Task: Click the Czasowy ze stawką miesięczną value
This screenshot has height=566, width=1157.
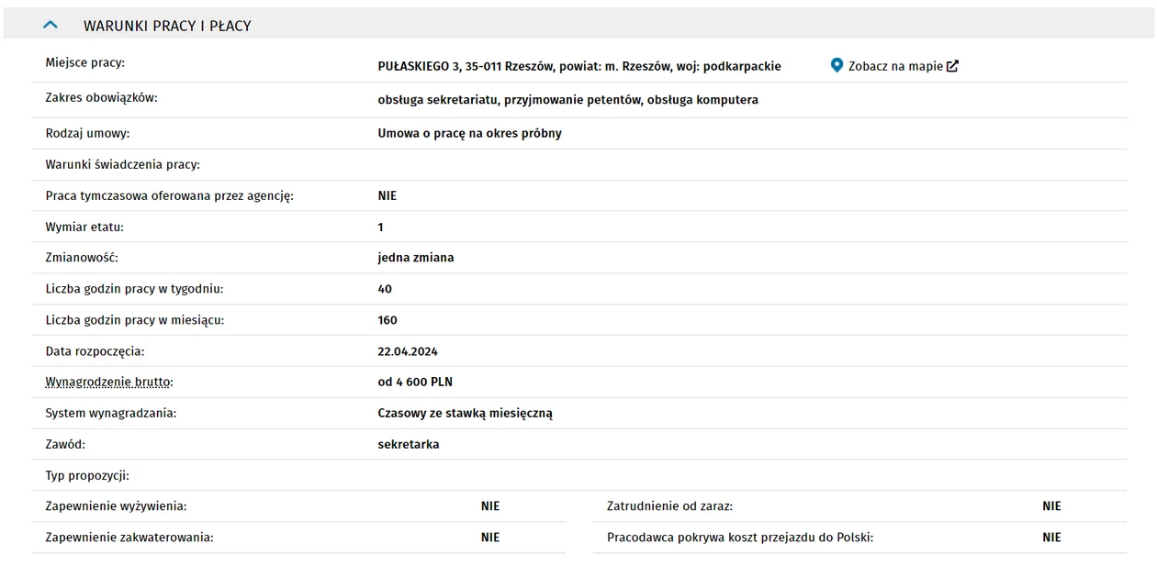Action: pos(466,413)
